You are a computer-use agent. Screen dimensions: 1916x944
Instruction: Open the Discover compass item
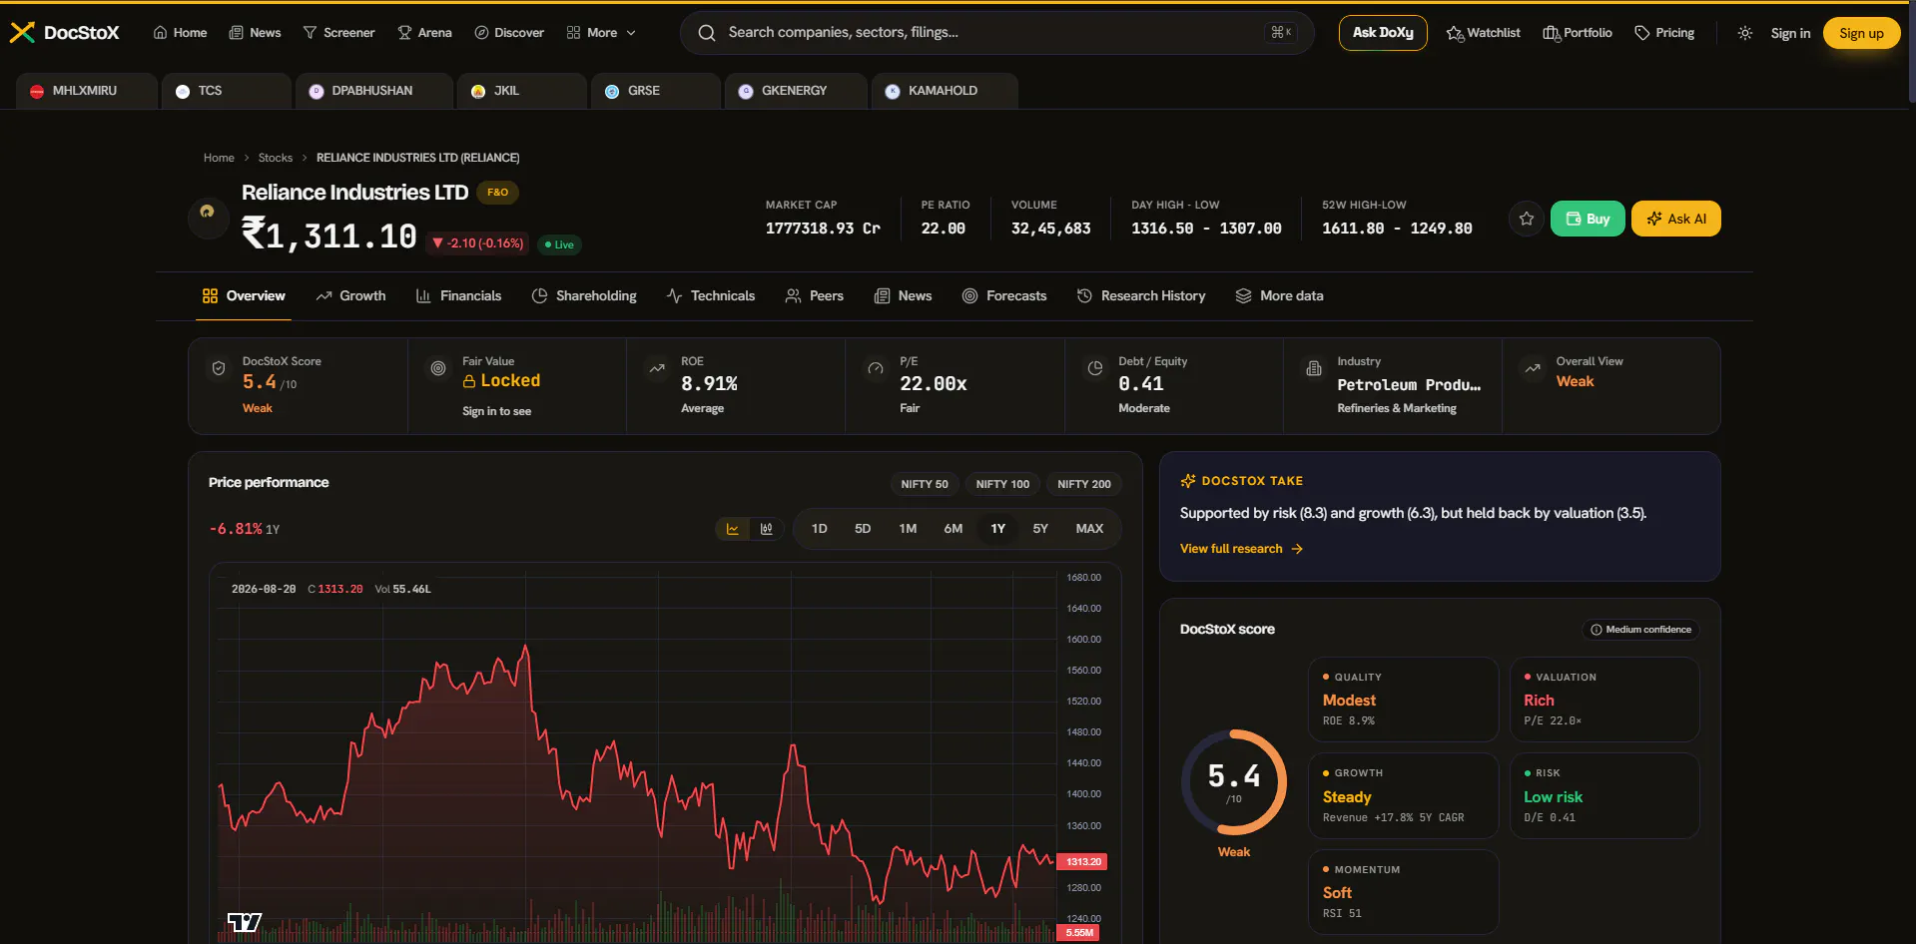pyautogui.click(x=509, y=33)
